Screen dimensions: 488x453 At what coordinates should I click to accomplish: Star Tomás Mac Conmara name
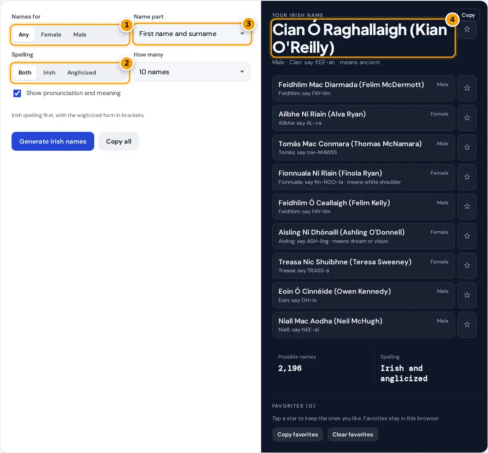click(x=467, y=147)
